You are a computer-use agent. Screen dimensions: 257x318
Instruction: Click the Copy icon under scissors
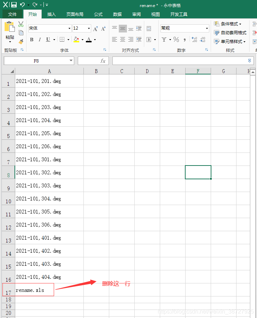click(x=21, y=33)
